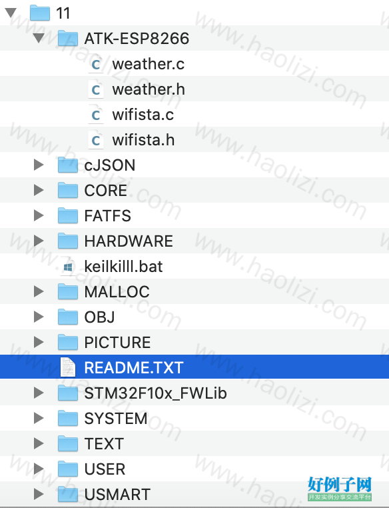Expand the HARDWARE folder arrow
This screenshot has width=389, height=508.
coord(39,241)
